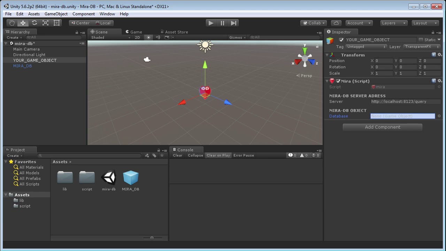
Task: Open Transform component help icon
Action: coord(433,55)
